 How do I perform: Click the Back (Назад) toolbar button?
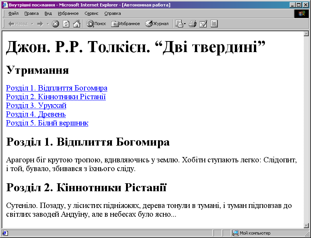(x=18, y=24)
